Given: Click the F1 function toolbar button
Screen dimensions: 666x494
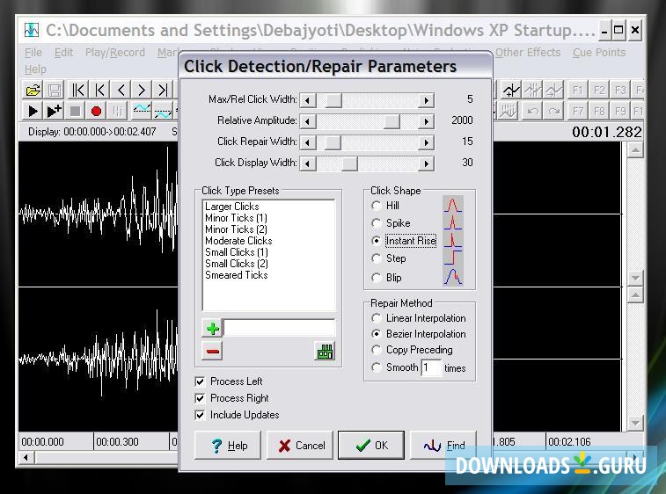Looking at the screenshot, I should click(x=578, y=90).
